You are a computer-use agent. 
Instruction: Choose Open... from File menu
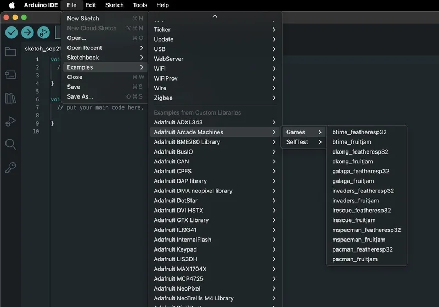pyautogui.click(x=105, y=38)
